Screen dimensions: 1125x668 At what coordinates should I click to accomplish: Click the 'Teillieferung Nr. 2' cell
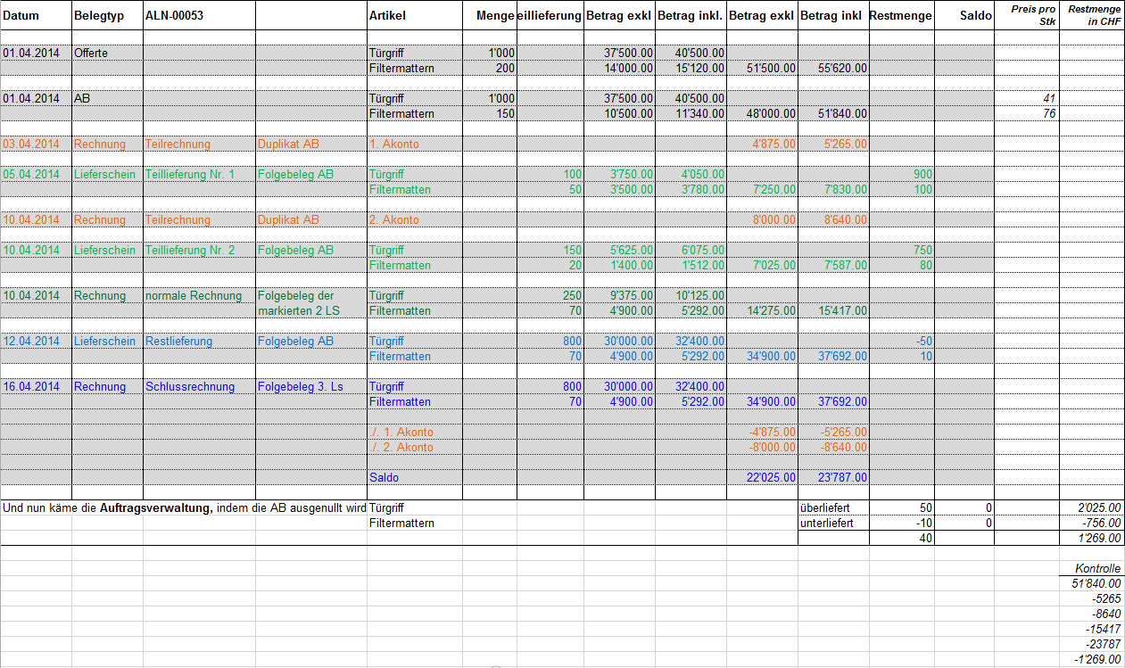tap(198, 251)
